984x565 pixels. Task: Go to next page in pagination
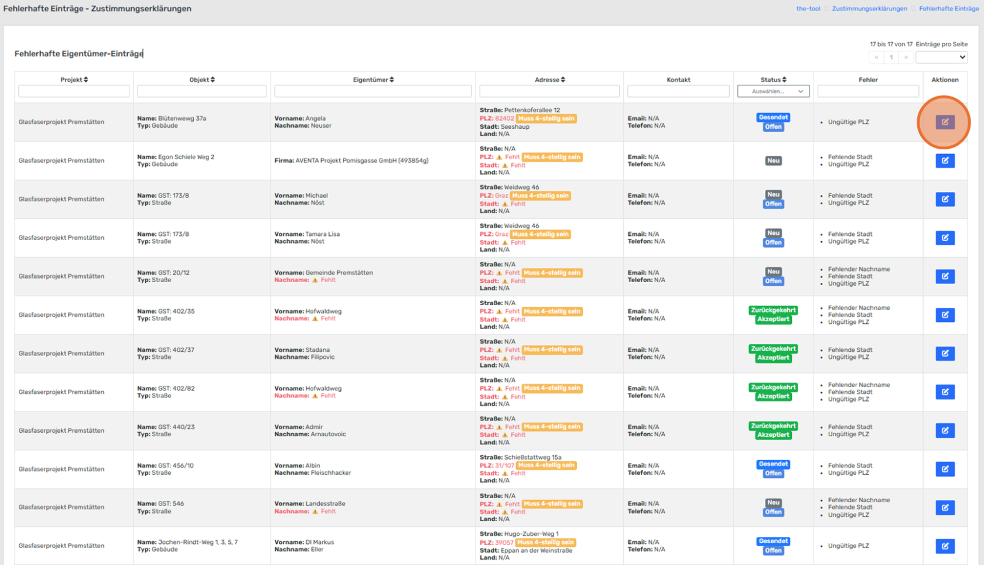906,57
